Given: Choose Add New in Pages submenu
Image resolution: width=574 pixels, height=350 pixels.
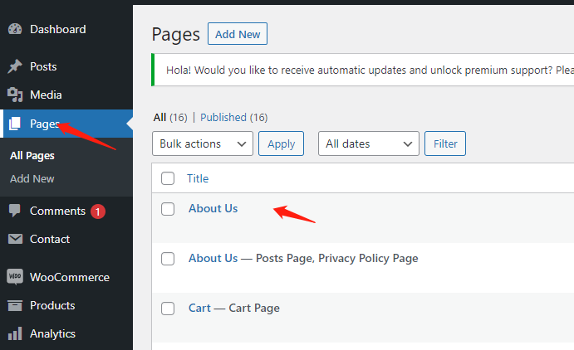Looking at the screenshot, I should click(x=32, y=179).
